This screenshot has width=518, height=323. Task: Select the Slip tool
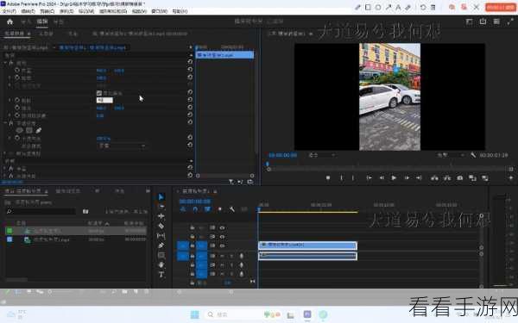tap(161, 236)
